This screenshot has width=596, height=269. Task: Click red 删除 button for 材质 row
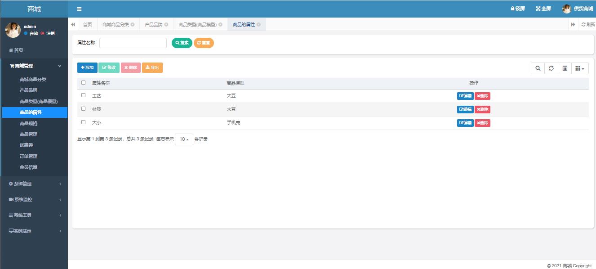[482, 109]
